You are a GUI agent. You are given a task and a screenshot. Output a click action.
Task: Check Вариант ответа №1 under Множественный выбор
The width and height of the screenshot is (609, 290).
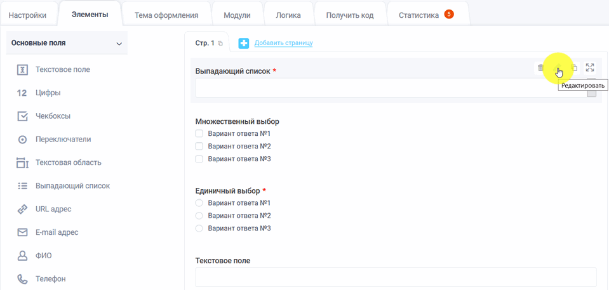(x=199, y=134)
